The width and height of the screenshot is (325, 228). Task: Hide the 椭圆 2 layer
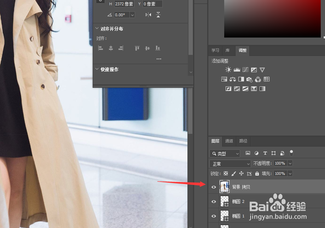coord(214,201)
